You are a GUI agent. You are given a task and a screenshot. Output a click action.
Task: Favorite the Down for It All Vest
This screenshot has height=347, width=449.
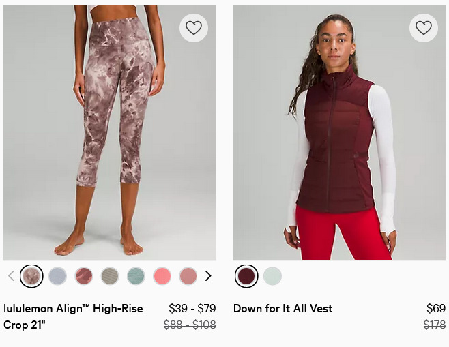(424, 28)
